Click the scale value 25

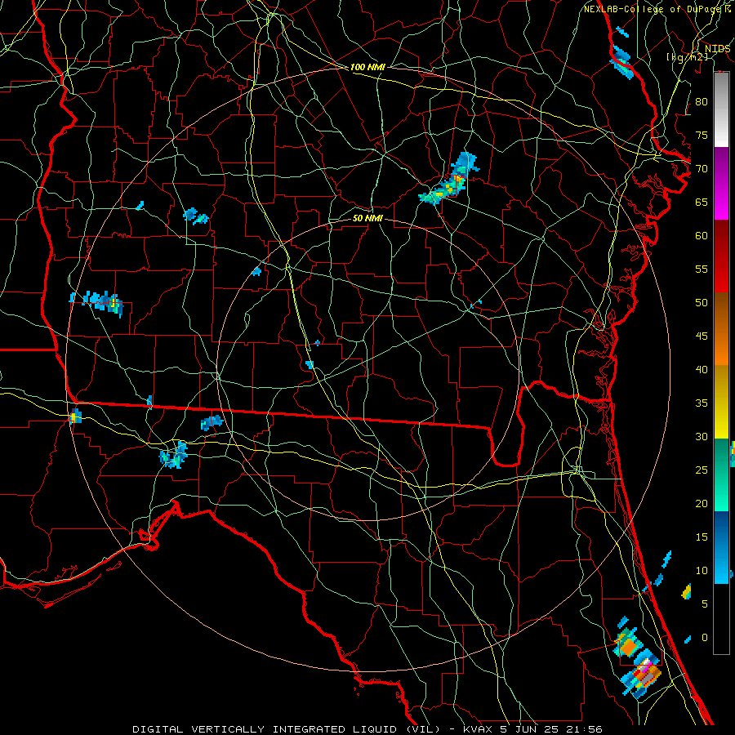702,470
